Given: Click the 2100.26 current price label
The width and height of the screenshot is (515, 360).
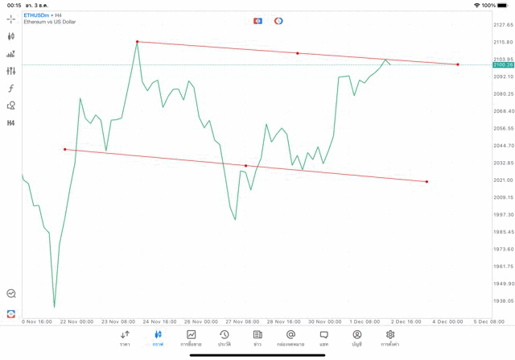Looking at the screenshot, I should pos(503,64).
